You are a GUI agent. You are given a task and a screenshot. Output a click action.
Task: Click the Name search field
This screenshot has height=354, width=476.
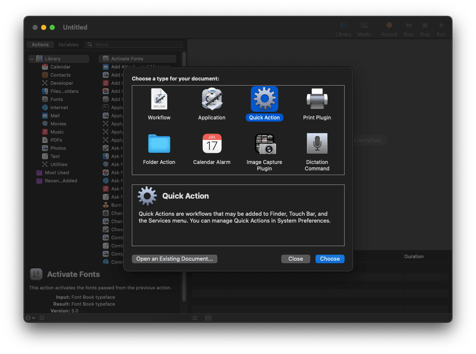[134, 45]
